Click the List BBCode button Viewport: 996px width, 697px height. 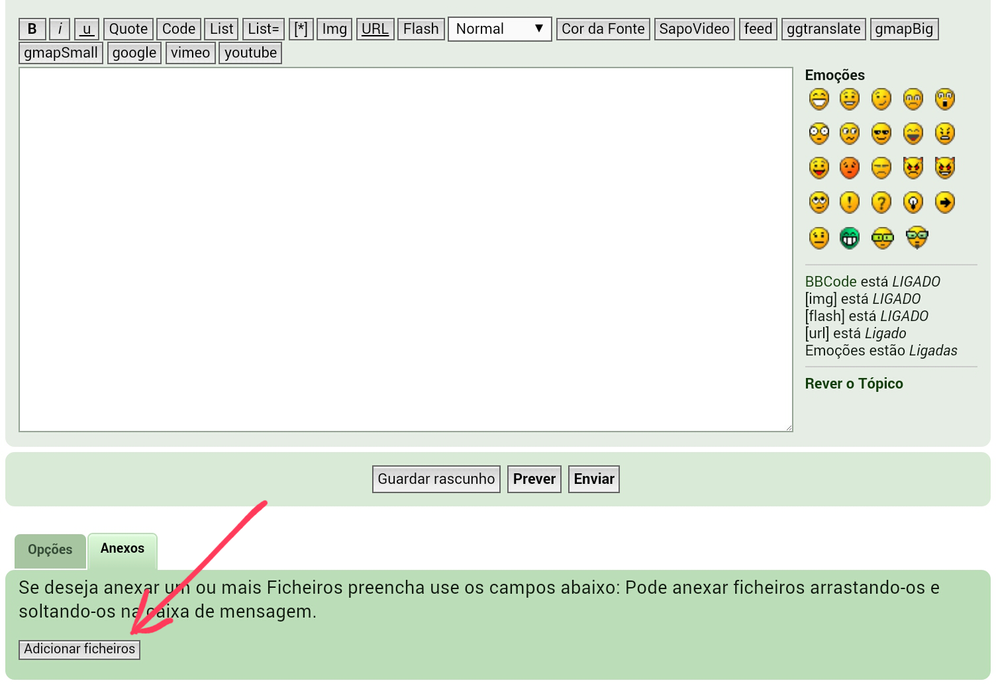click(221, 29)
